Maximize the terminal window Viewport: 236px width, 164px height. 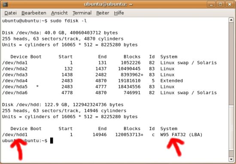pos(221,4)
